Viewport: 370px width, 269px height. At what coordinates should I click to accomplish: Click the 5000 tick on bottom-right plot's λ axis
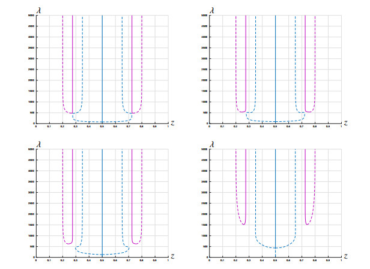[x=204, y=148]
